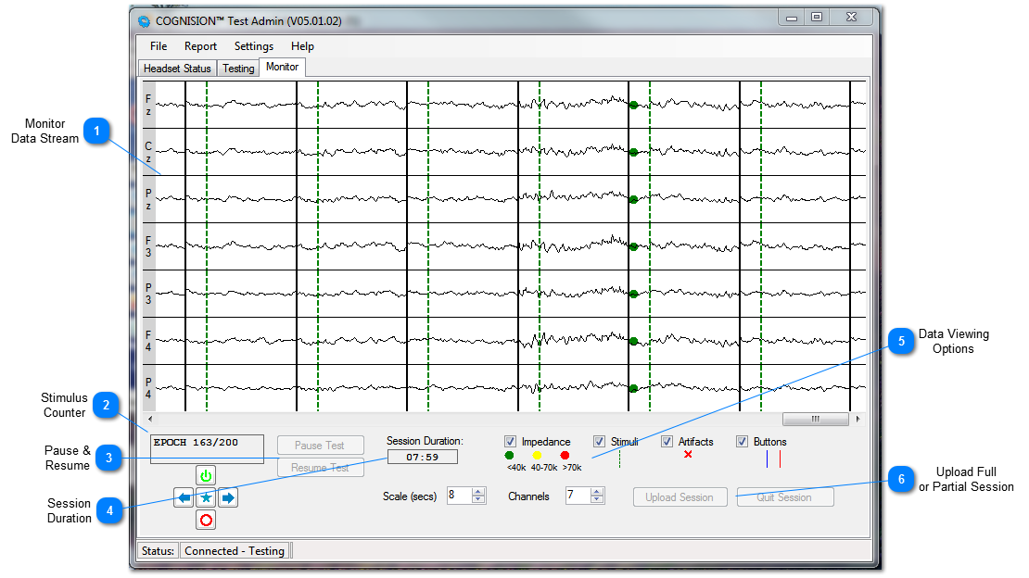Click the green impedance indicator dot under Impedance
The width and height of the screenshot is (1029, 578).
[510, 456]
